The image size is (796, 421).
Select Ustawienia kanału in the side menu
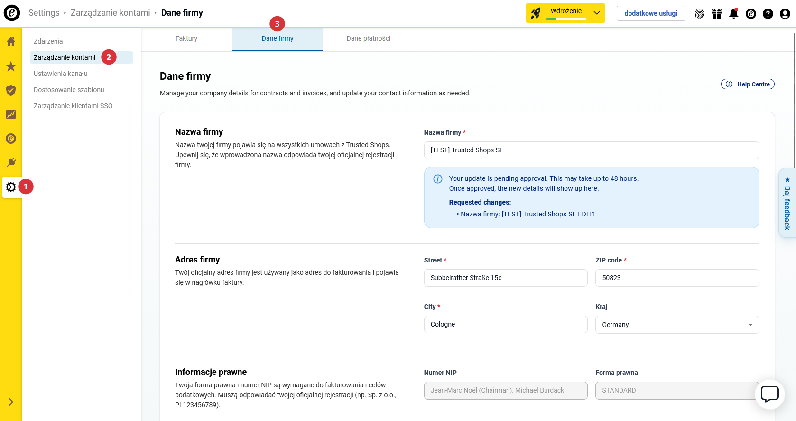(x=61, y=74)
